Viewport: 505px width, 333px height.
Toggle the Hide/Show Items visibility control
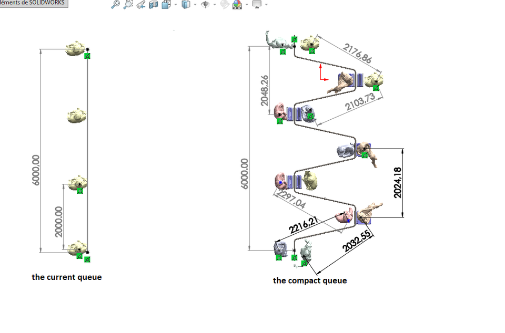coord(206,5)
